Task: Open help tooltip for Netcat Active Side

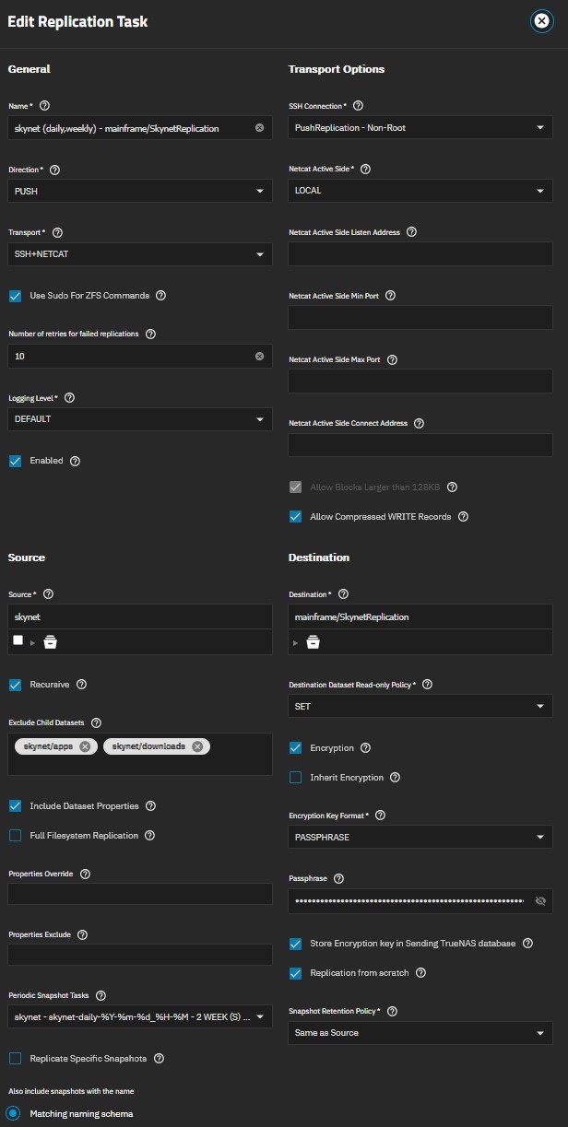Action: (x=365, y=170)
